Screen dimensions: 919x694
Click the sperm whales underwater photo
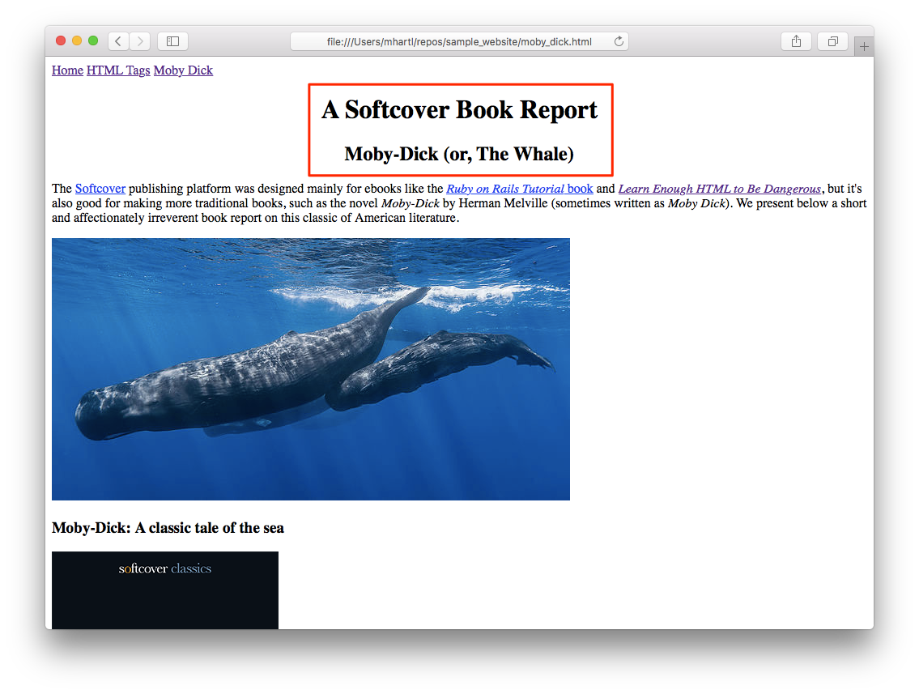point(311,369)
